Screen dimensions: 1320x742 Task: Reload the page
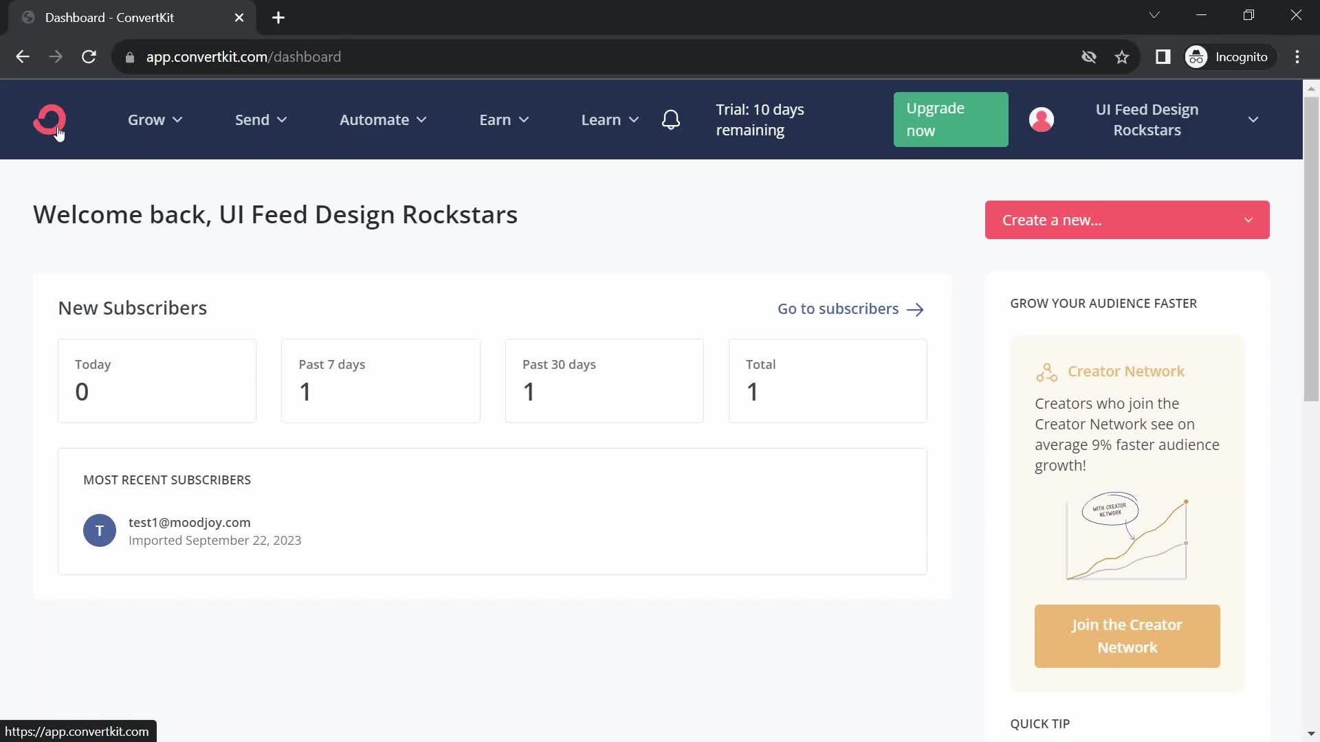pos(89,57)
